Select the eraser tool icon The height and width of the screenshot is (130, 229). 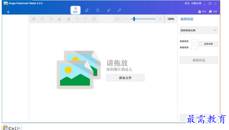pos(87,10)
